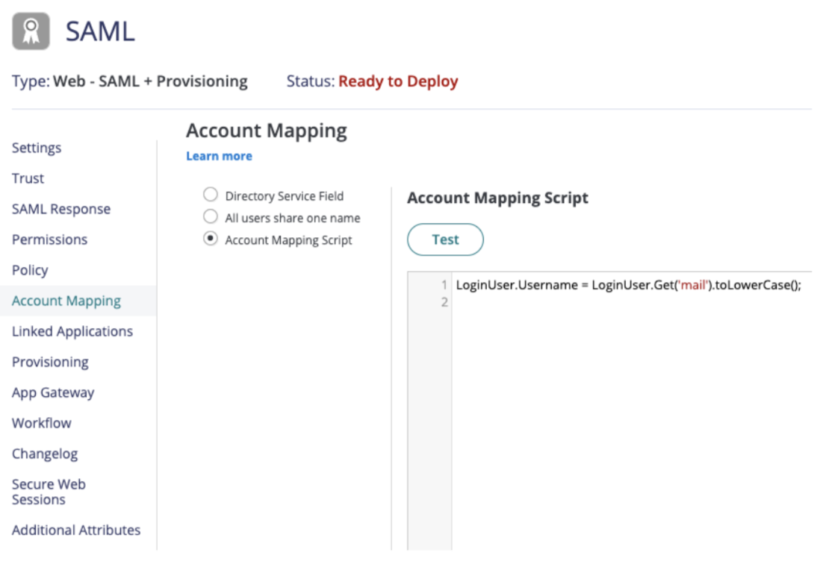View the Changelog

[x=45, y=454]
